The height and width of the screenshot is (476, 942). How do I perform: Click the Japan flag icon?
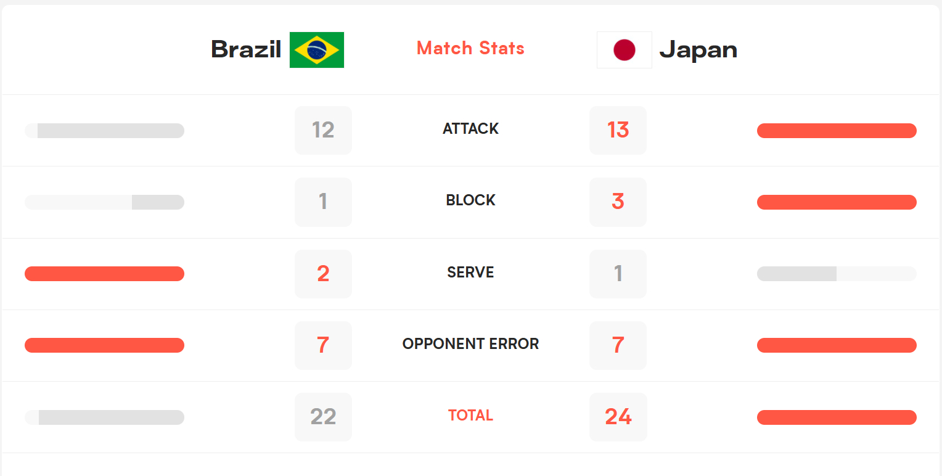pos(625,50)
